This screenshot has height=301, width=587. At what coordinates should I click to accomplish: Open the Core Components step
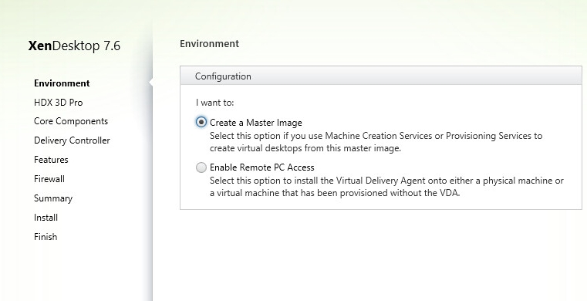[x=71, y=121]
